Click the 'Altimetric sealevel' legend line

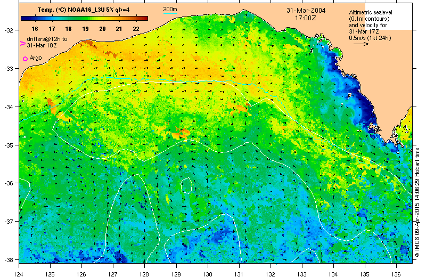click(x=371, y=12)
